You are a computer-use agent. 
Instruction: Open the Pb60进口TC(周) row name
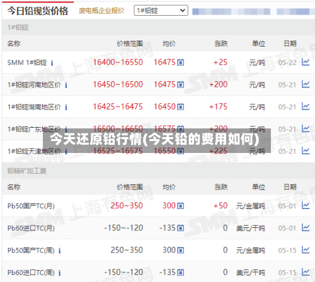[x=31, y=273]
